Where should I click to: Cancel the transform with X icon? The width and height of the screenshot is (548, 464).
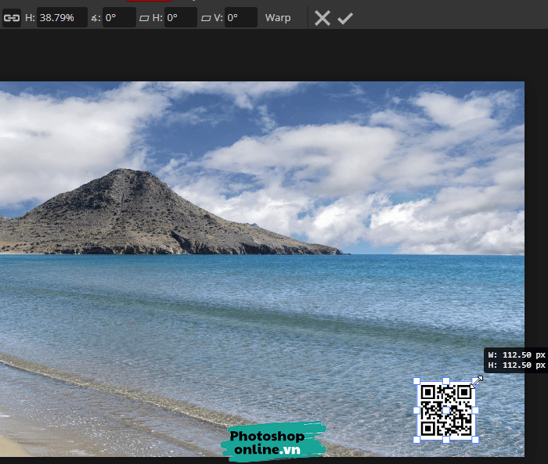[x=322, y=17]
